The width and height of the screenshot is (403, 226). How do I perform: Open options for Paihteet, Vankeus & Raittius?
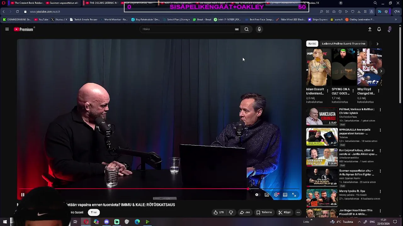380,110
